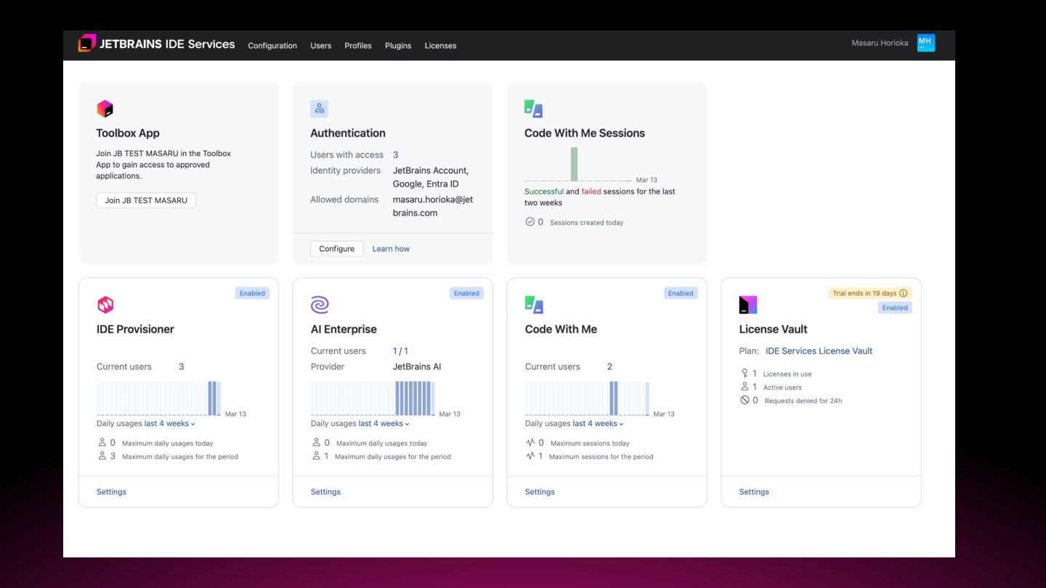Viewport: 1046px width, 588px height.
Task: Open the Users with access count 3
Action: pos(395,155)
